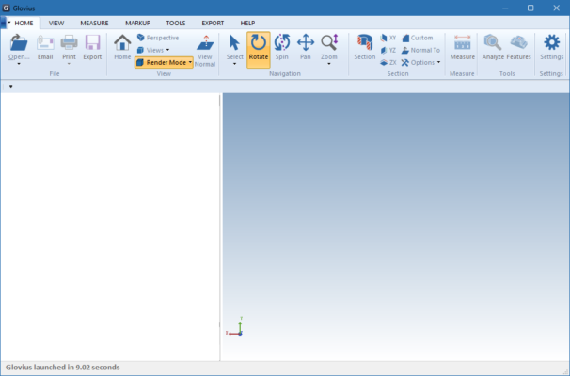Viewport: 570px width, 376px height.
Task: Choose the Normal To section option
Action: click(420, 50)
